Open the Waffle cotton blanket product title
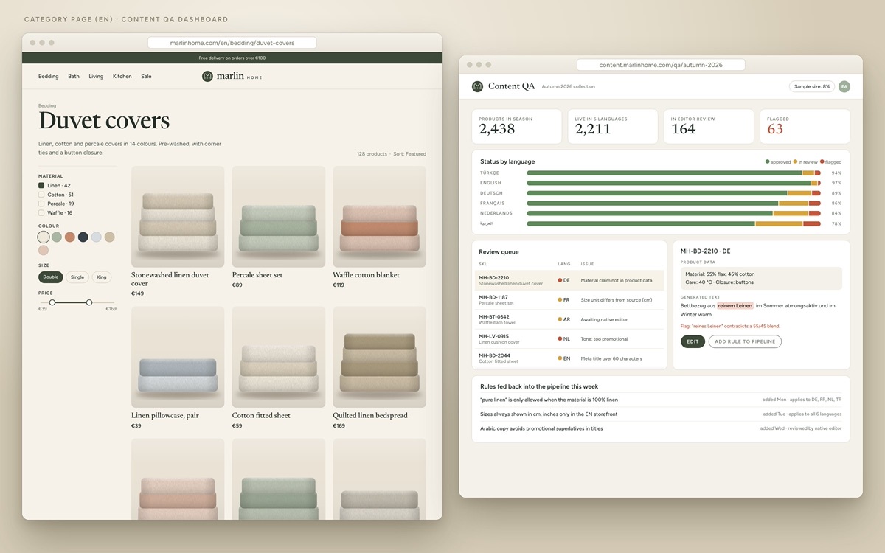 click(366, 275)
